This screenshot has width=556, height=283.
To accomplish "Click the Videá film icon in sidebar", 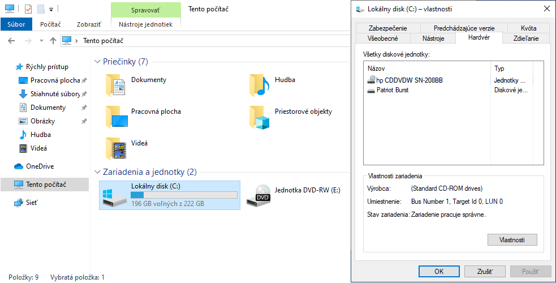I will 23,148.
